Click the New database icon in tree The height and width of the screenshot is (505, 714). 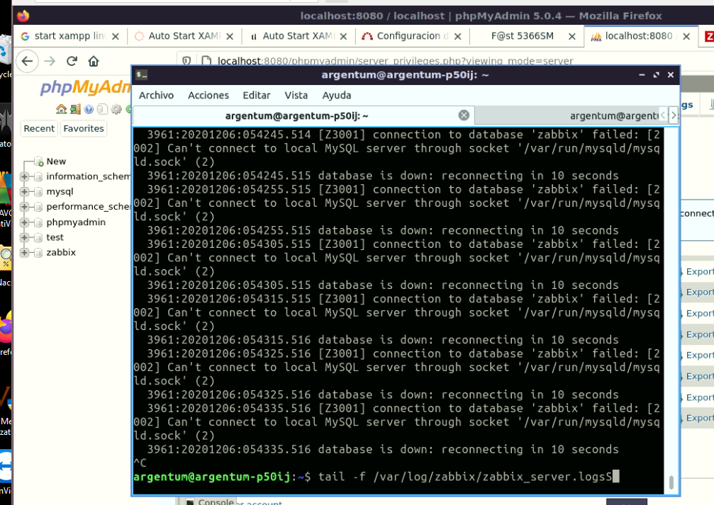(x=39, y=161)
